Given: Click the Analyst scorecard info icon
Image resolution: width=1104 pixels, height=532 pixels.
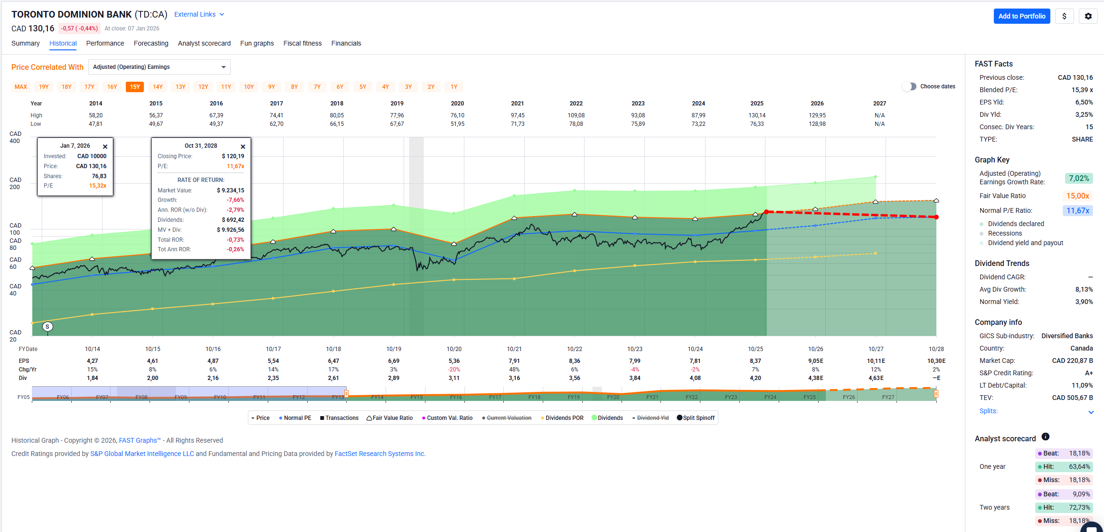Looking at the screenshot, I should click(1045, 437).
